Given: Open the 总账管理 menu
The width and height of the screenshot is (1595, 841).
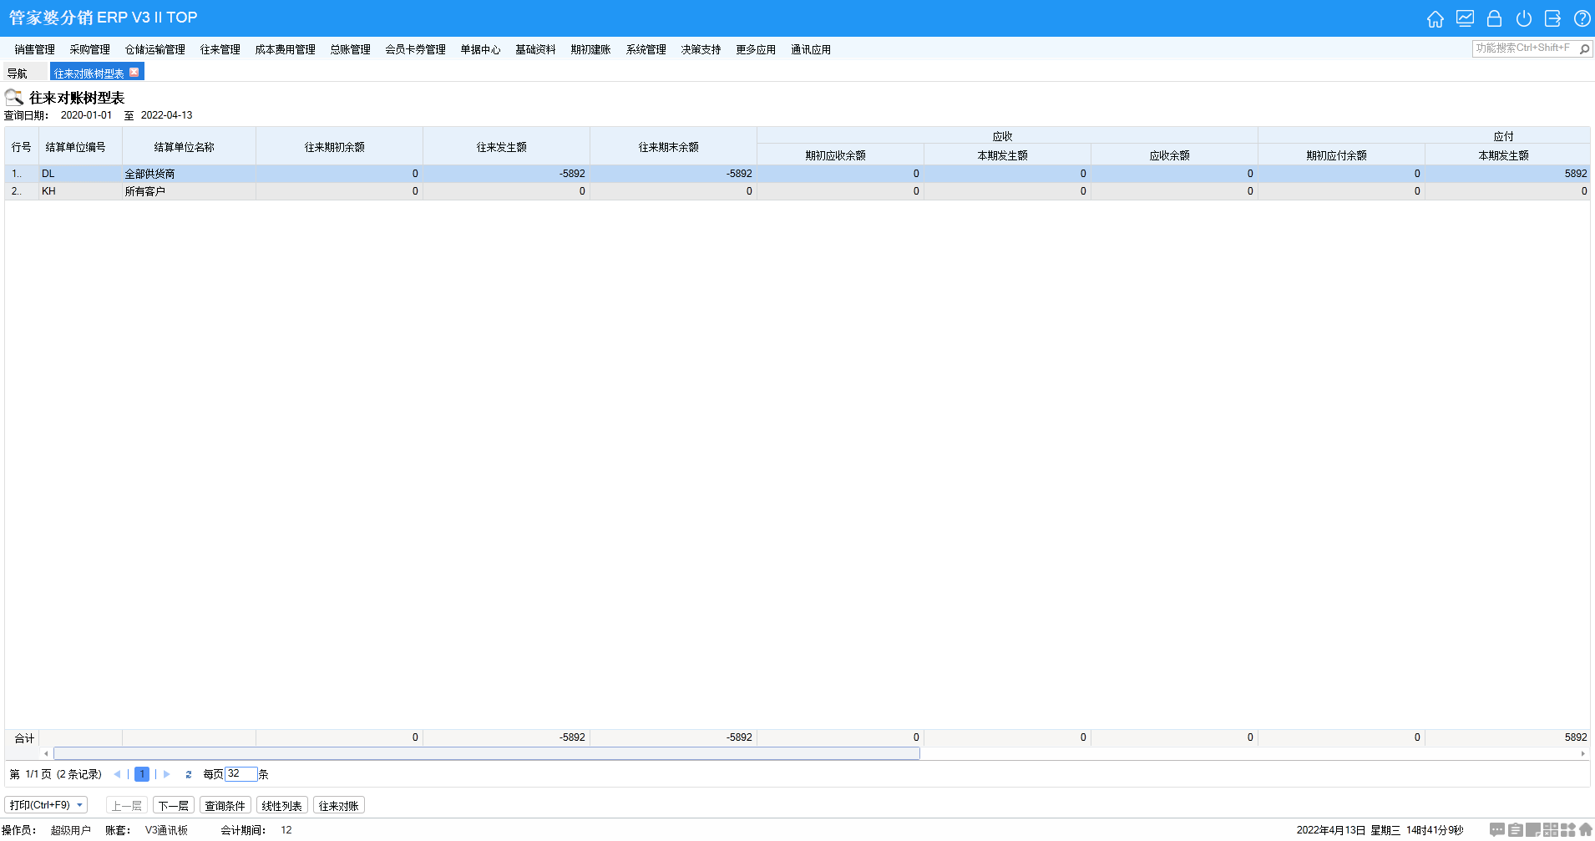Looking at the screenshot, I should [350, 49].
